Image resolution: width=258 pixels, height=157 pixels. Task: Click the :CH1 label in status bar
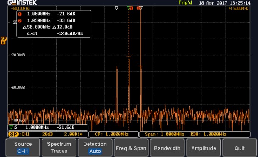(x=25, y=134)
